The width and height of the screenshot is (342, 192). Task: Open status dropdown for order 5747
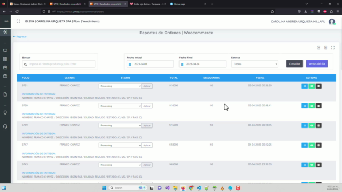click(x=120, y=145)
